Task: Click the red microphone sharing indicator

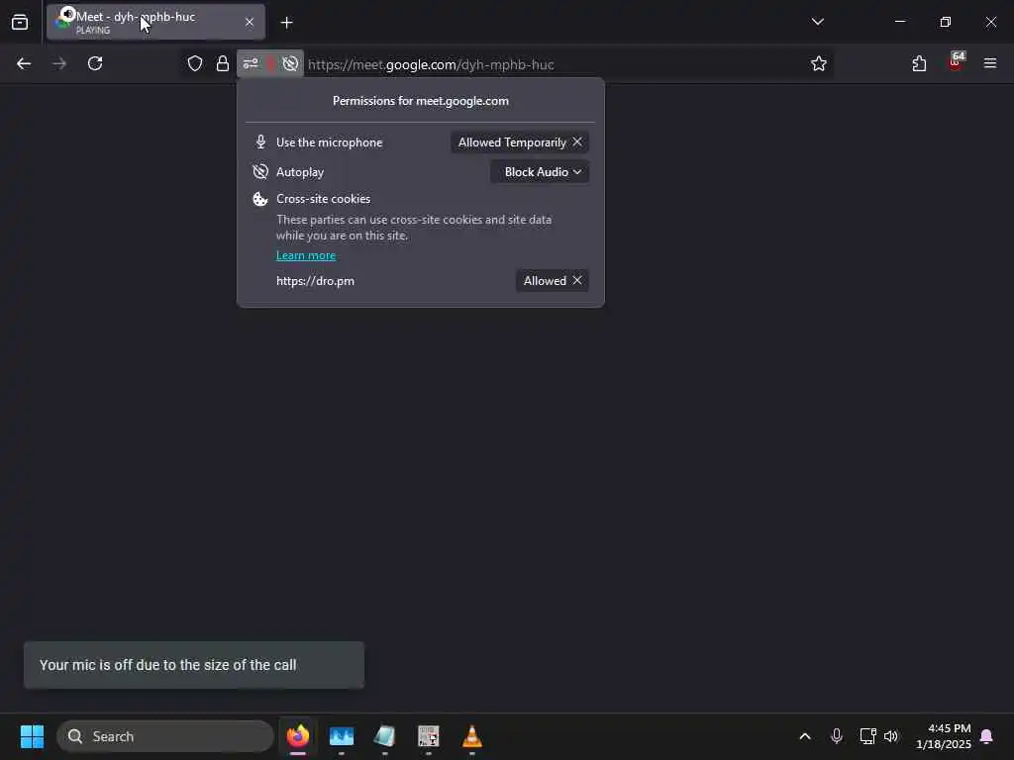Action: [x=270, y=63]
